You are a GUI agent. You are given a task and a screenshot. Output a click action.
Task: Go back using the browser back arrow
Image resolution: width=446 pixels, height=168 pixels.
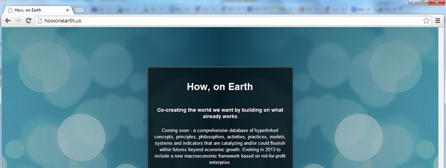(x=8, y=21)
